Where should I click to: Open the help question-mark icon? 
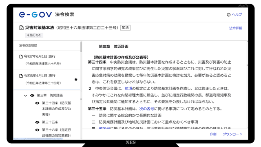pos(228,15)
